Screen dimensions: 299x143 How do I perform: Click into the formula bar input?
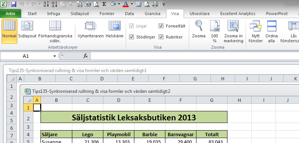(x=195, y=56)
